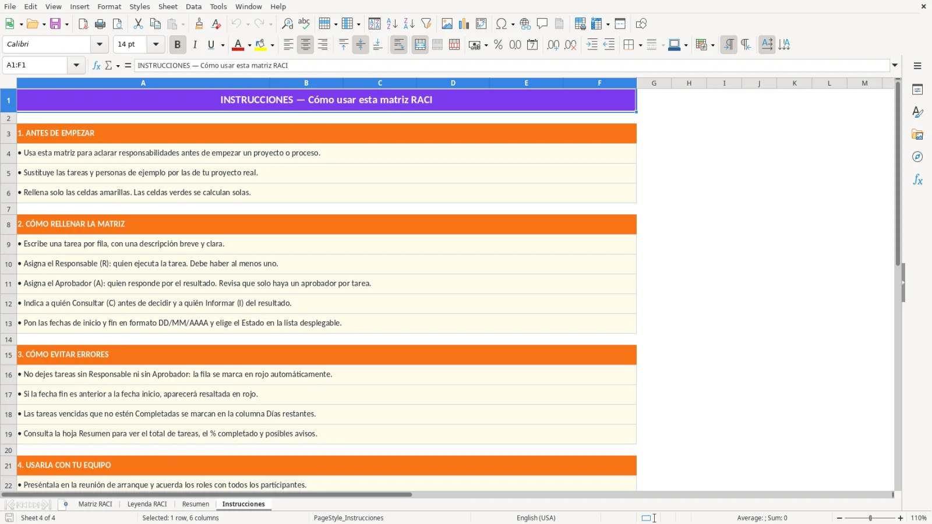
Task: Click the Copy icon
Action: click(x=155, y=24)
